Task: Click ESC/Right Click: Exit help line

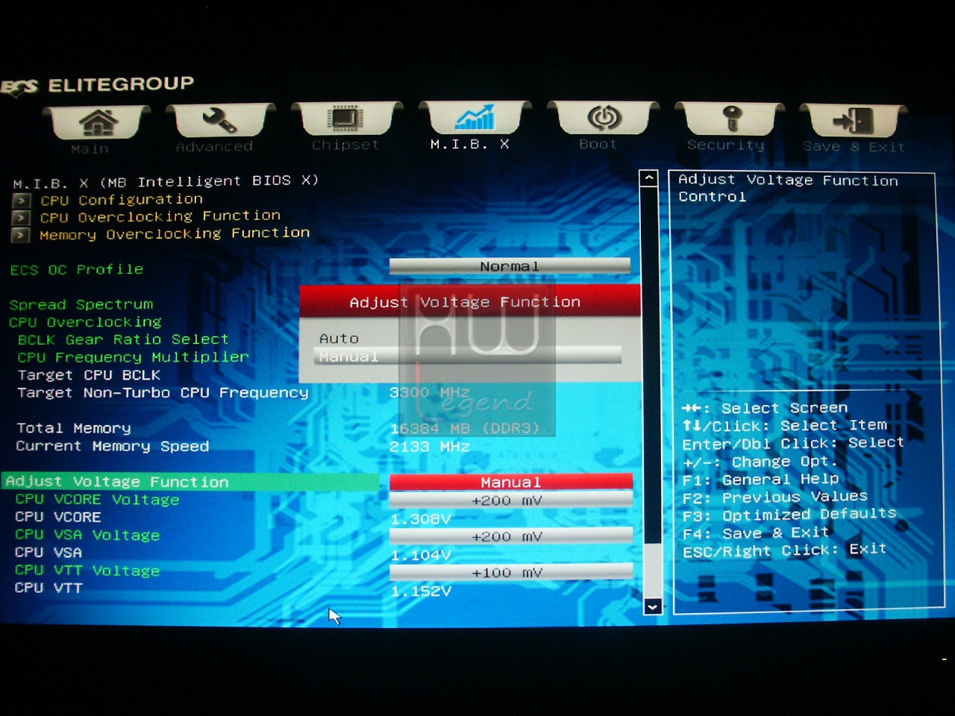Action: click(784, 550)
